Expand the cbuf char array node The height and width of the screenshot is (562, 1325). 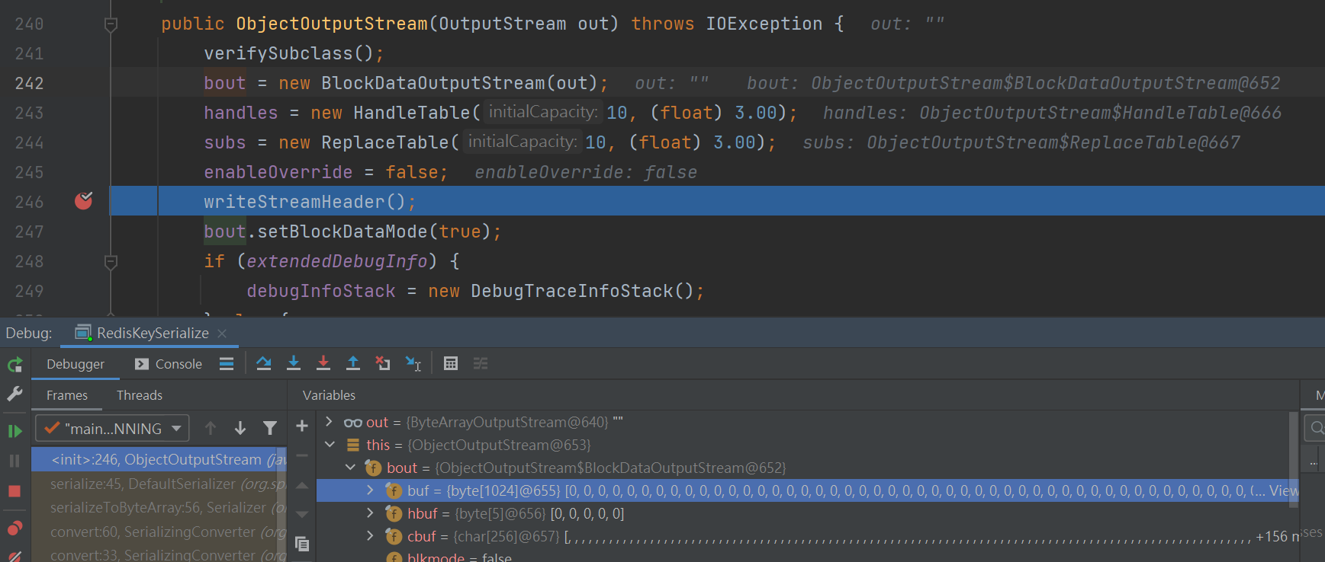tap(371, 535)
